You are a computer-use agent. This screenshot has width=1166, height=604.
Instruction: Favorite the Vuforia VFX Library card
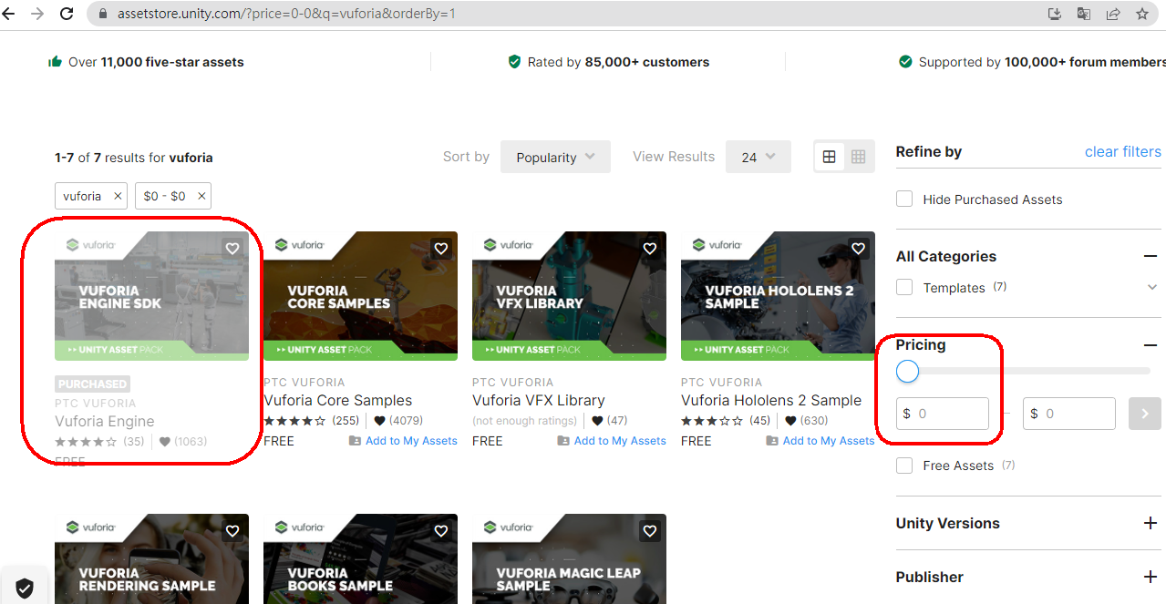coord(650,248)
